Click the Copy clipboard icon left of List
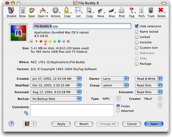This screenshot has width=172, height=137. pyautogui.click(x=66, y=10)
